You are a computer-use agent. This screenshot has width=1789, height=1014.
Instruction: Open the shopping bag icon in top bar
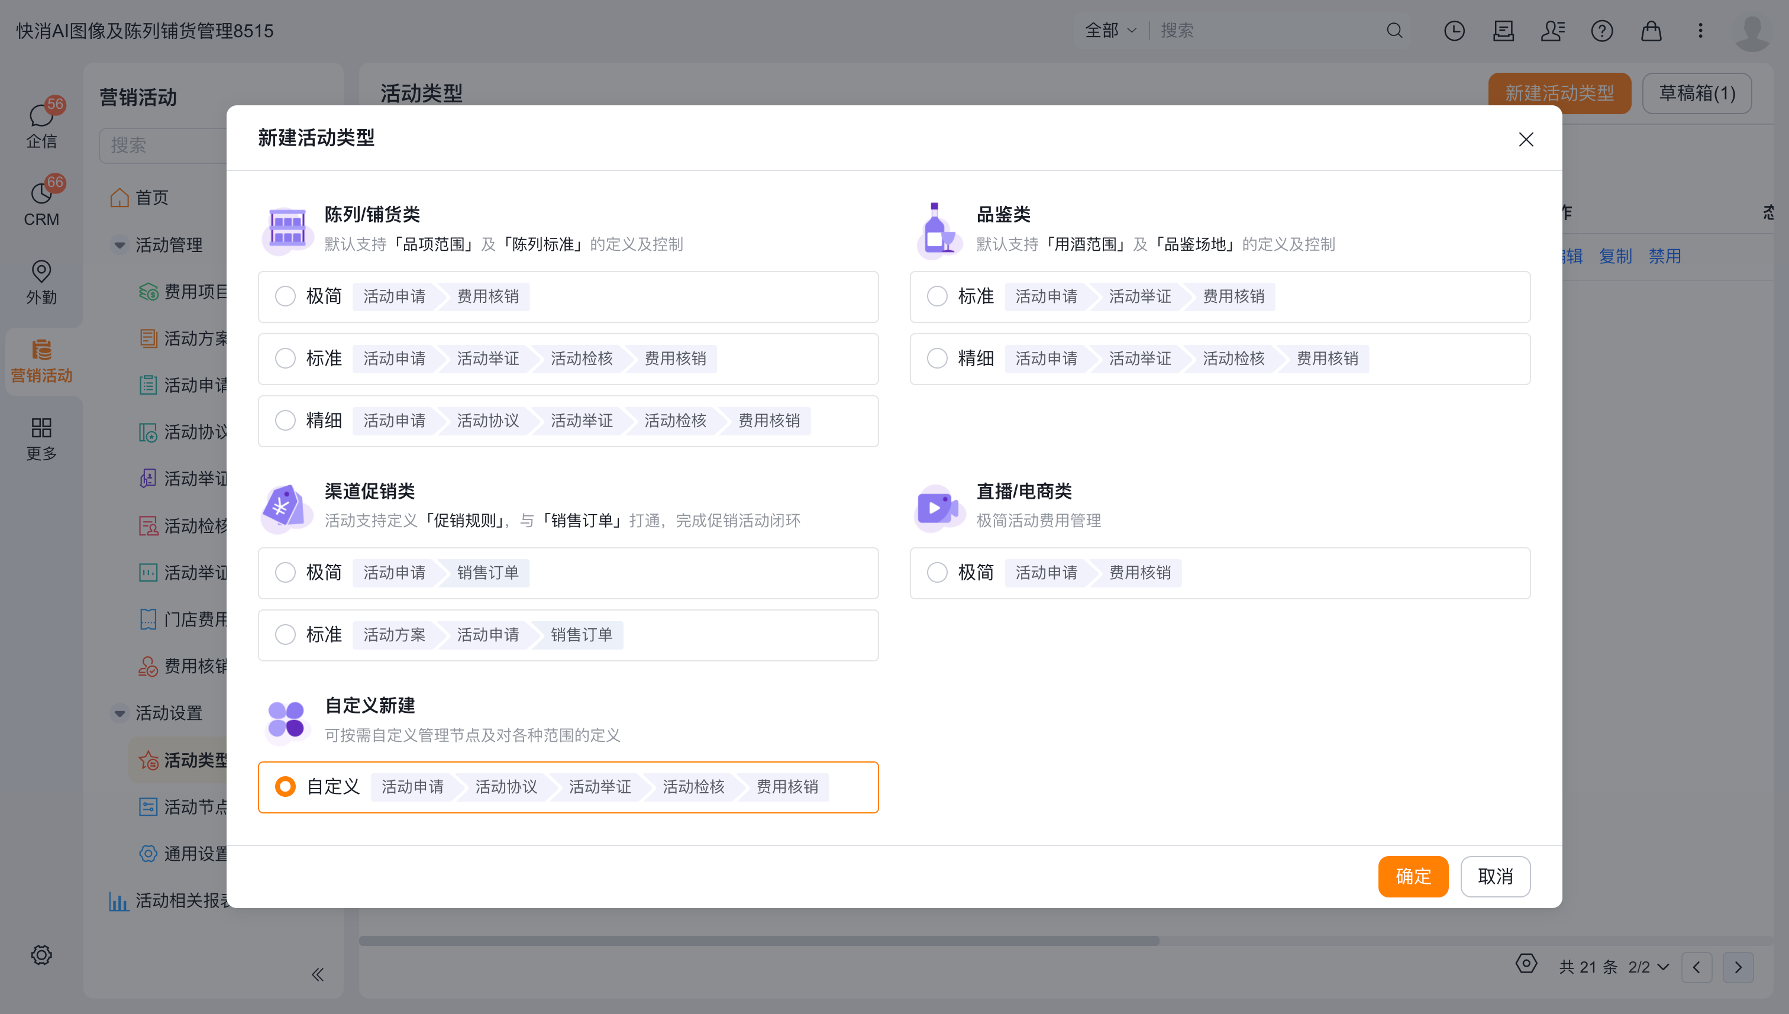pos(1651,31)
